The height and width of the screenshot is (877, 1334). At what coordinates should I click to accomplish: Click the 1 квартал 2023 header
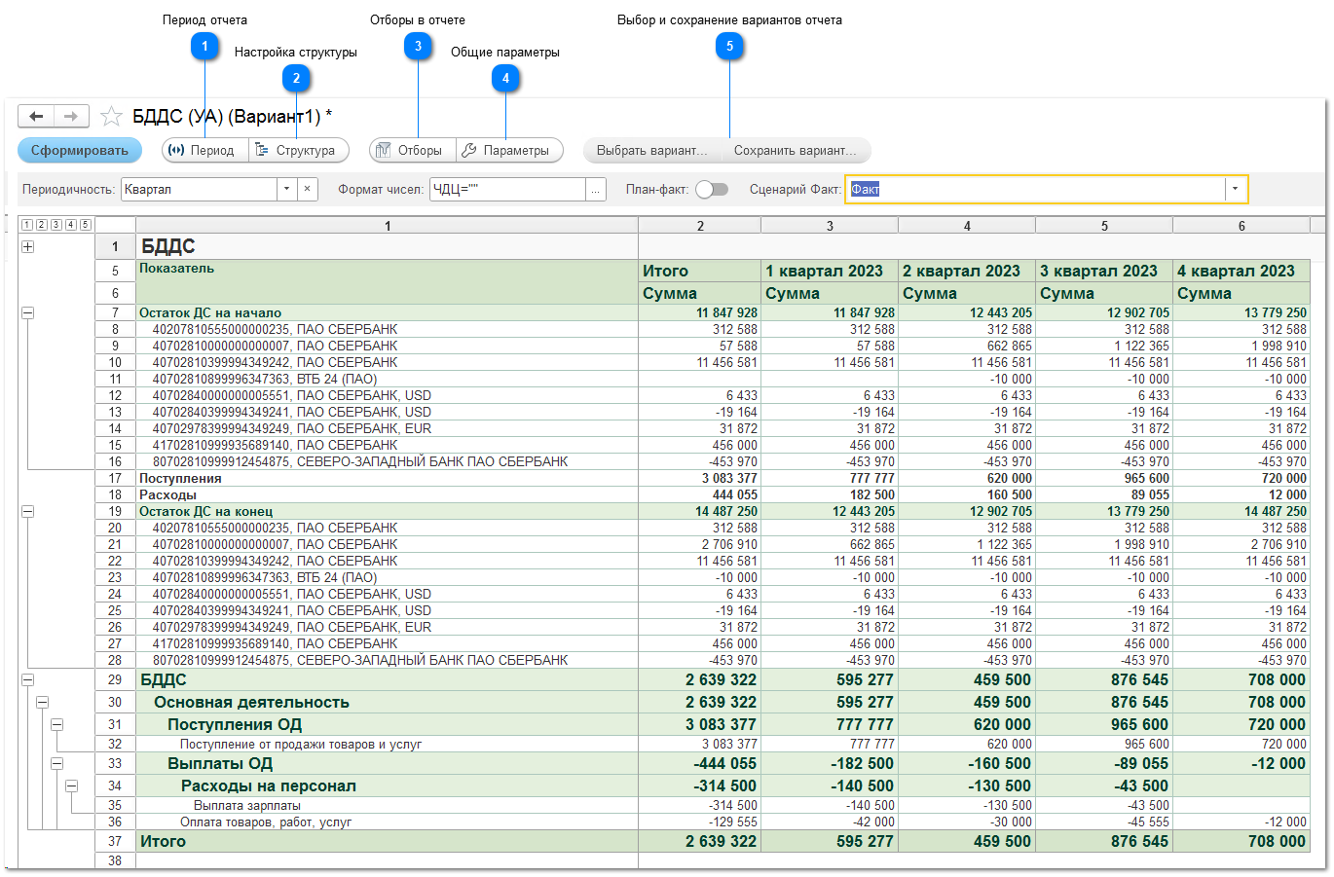(x=830, y=271)
